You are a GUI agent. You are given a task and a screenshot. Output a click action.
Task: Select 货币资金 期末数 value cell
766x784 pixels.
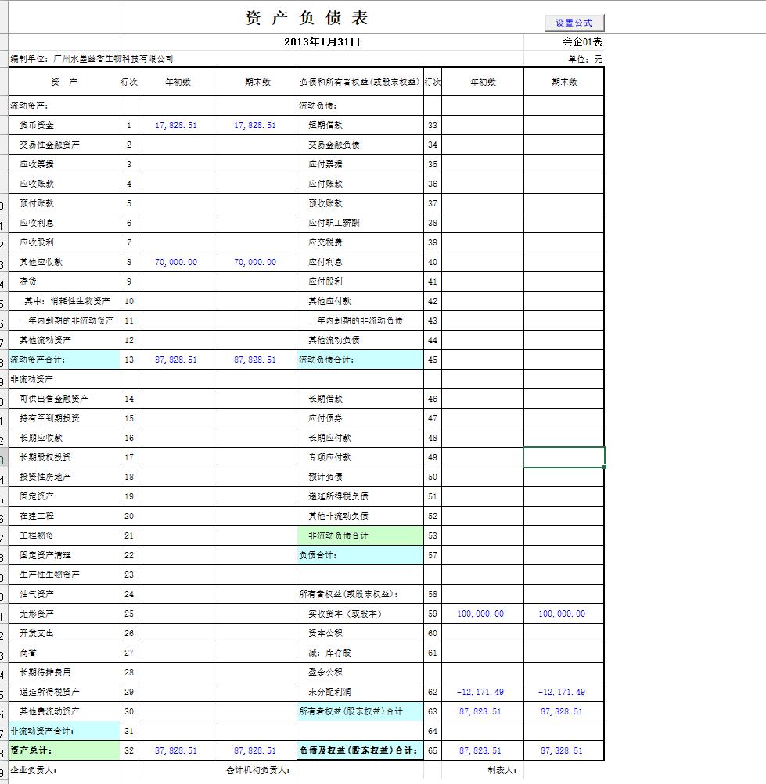pos(255,125)
